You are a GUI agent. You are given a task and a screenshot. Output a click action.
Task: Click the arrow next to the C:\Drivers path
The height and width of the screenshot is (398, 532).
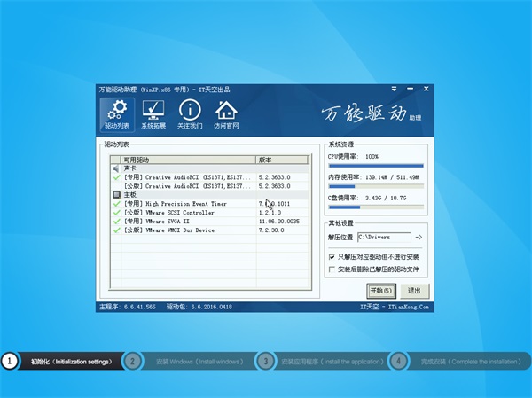[419, 238]
